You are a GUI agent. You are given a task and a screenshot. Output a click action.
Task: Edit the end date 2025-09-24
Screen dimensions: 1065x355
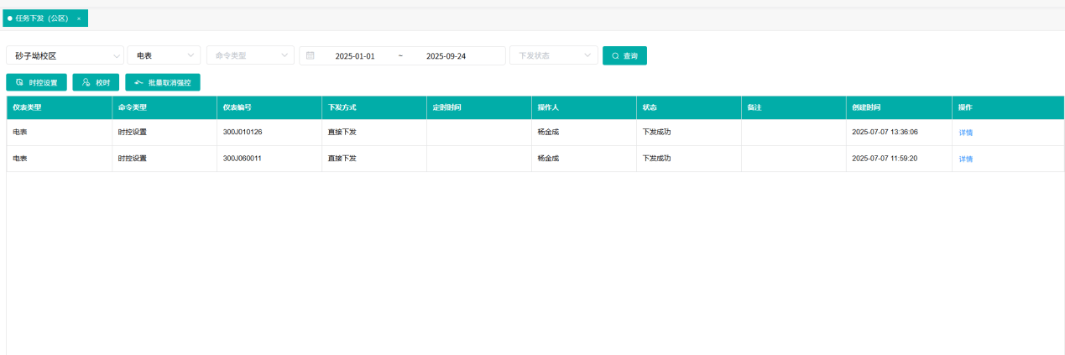tap(446, 56)
